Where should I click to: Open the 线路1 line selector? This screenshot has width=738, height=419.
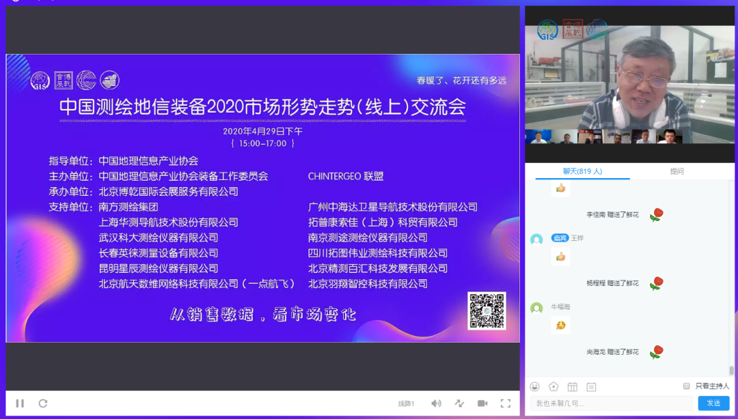coord(407,403)
